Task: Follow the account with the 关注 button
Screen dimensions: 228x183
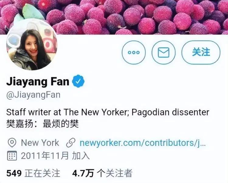Action: pos(201,52)
